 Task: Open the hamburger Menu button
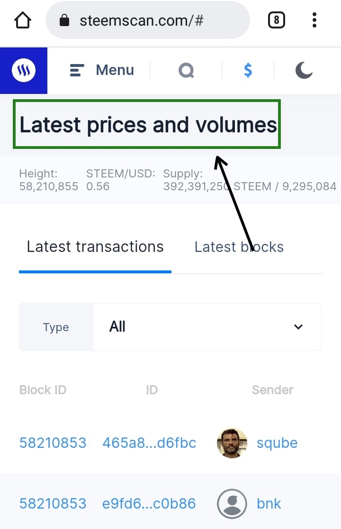[102, 71]
